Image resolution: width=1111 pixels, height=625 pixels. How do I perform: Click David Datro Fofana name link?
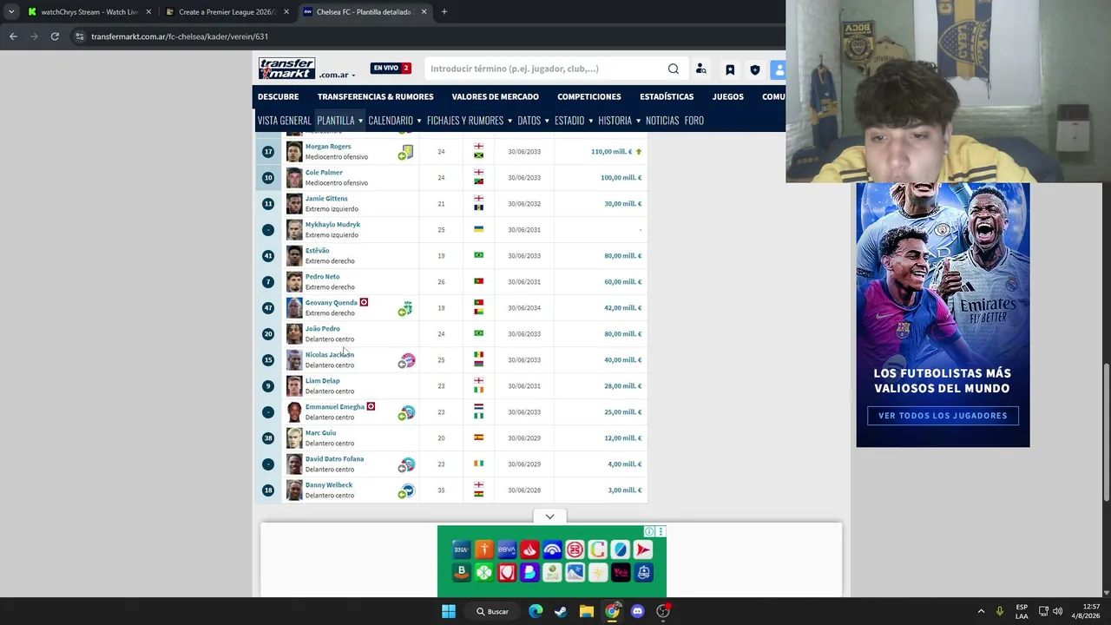pos(334,459)
